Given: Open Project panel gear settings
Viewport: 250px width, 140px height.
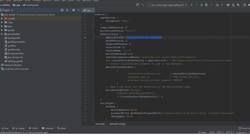Looking at the screenshot, I should click(73, 10).
